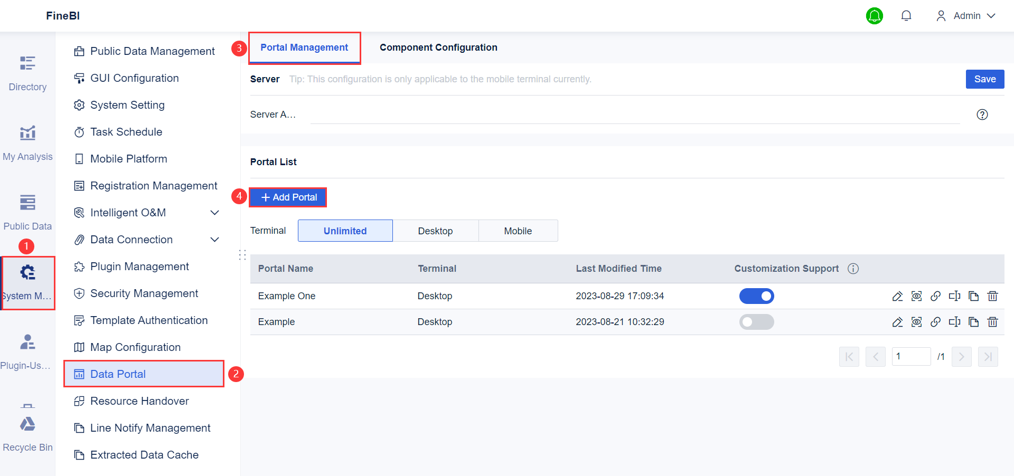Expand the Data Connection menu
1014x476 pixels.
point(146,240)
